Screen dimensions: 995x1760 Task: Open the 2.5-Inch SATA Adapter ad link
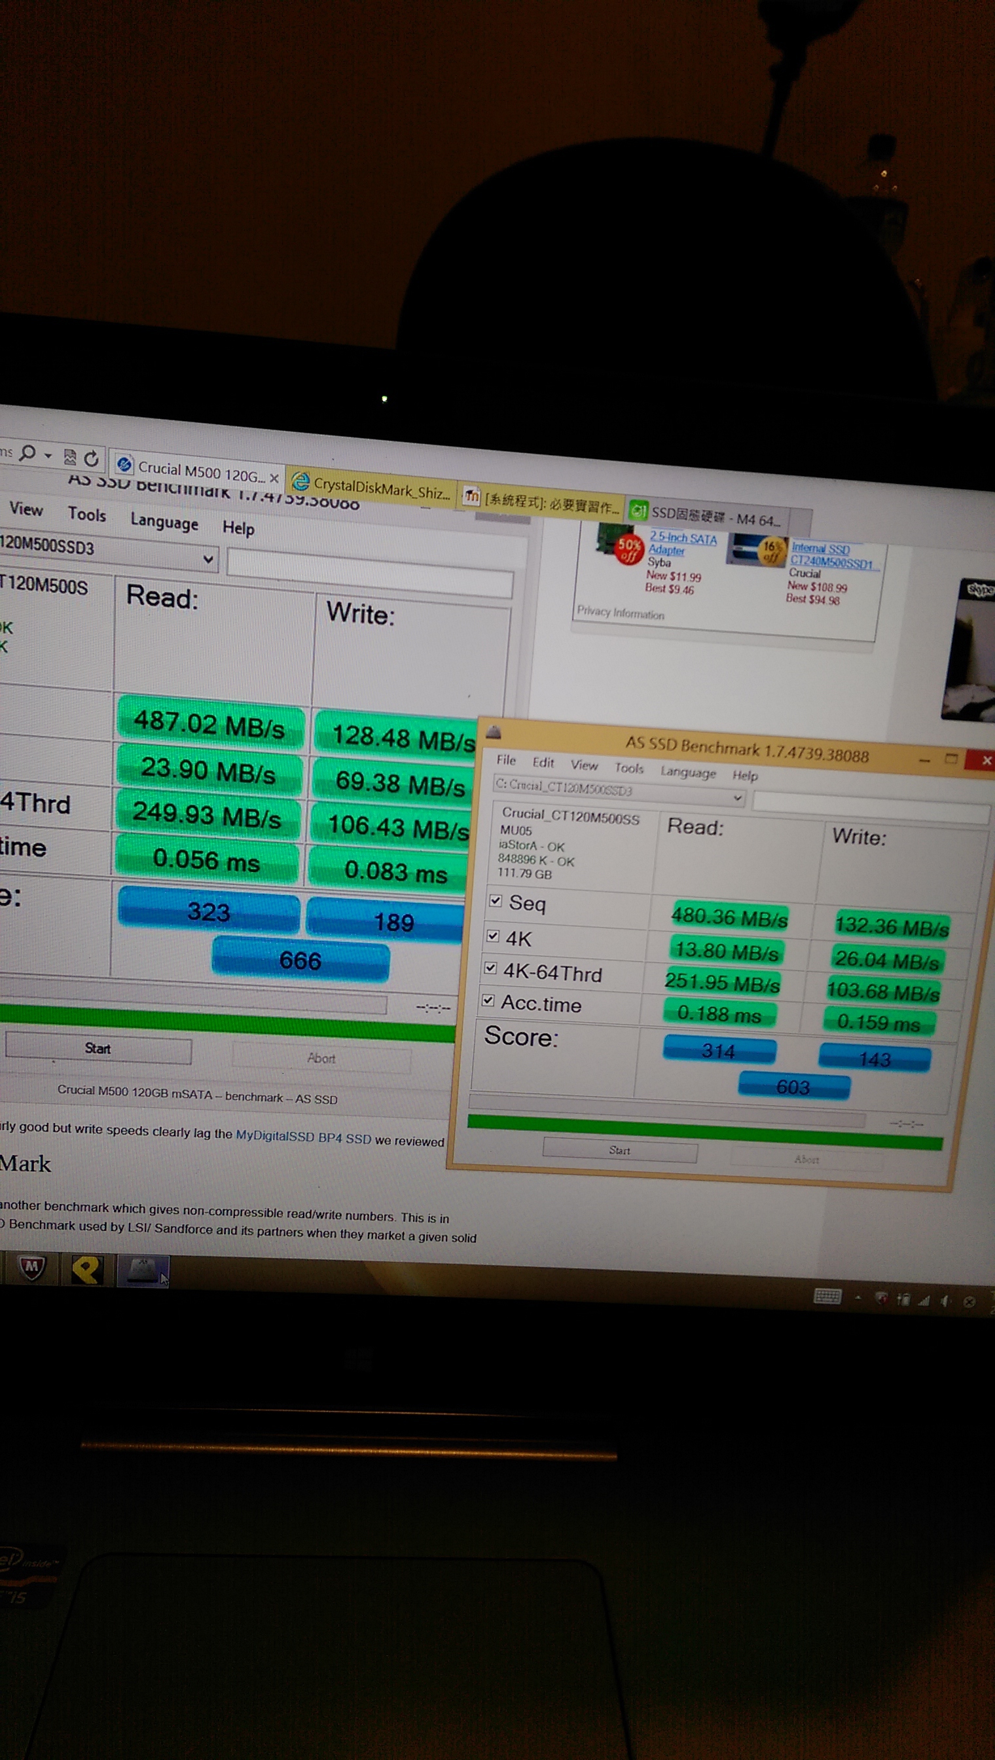tap(682, 543)
